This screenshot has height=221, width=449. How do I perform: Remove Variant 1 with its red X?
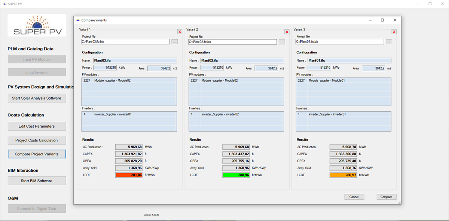pyautogui.click(x=180, y=32)
